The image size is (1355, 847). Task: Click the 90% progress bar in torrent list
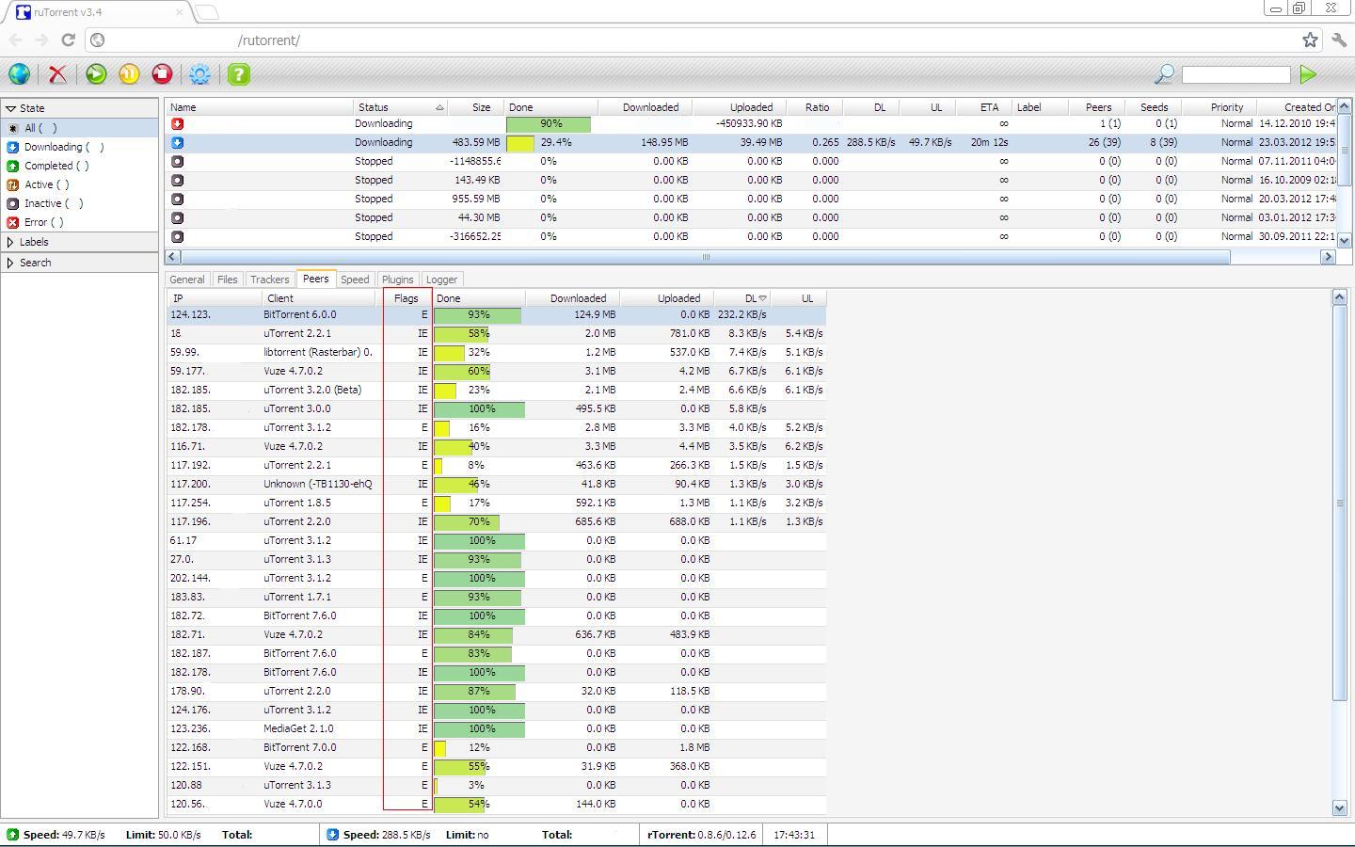(x=549, y=124)
